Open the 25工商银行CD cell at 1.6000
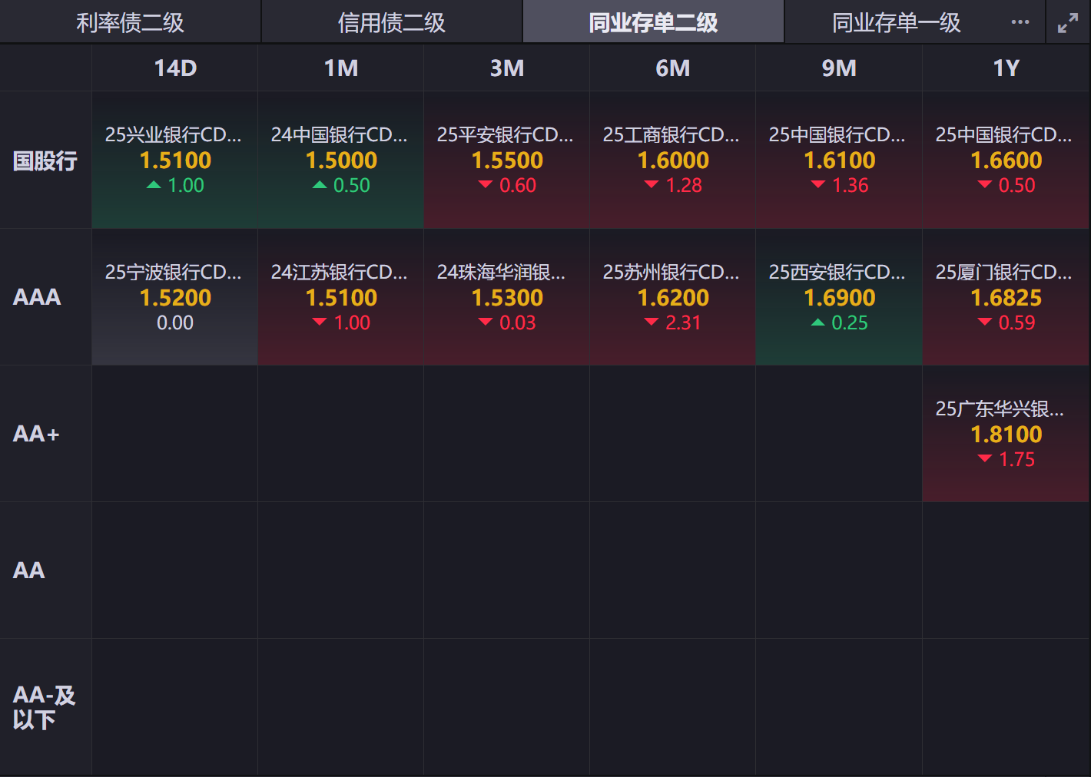Screen dimensions: 1091x777 (673, 160)
